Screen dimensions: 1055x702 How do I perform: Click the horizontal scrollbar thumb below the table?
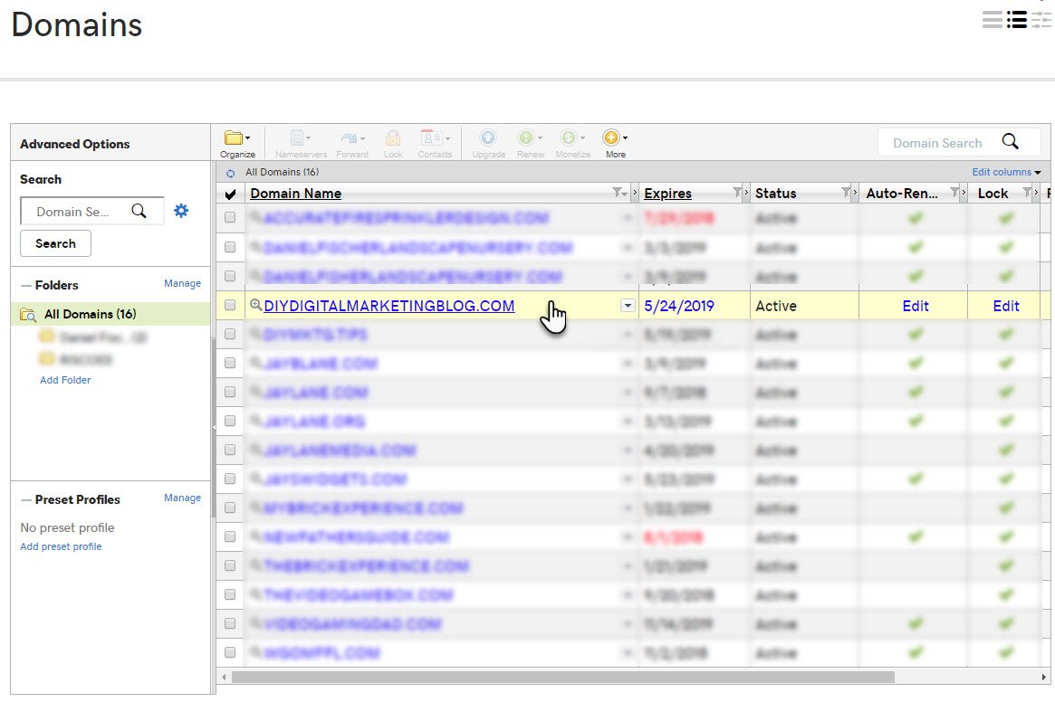[563, 677]
